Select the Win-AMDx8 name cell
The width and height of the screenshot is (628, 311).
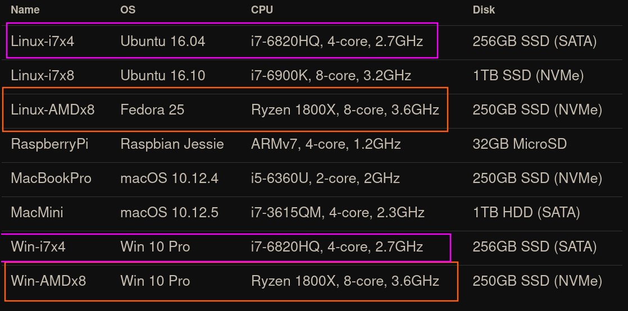[x=48, y=281]
